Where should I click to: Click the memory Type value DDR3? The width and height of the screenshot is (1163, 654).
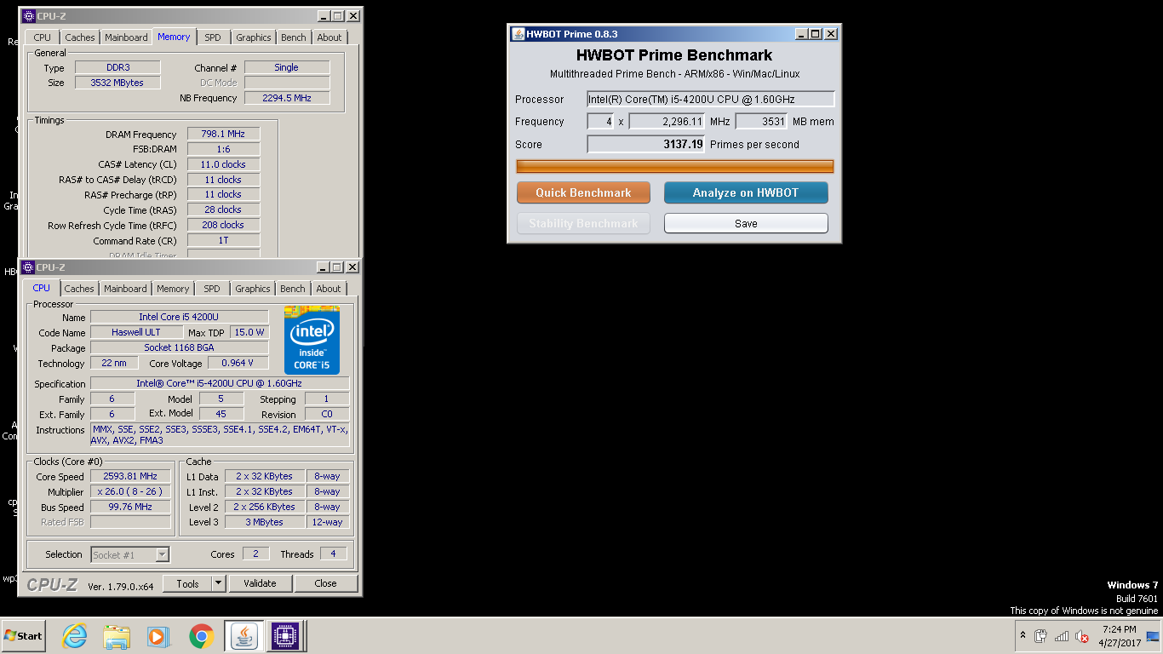coord(117,67)
